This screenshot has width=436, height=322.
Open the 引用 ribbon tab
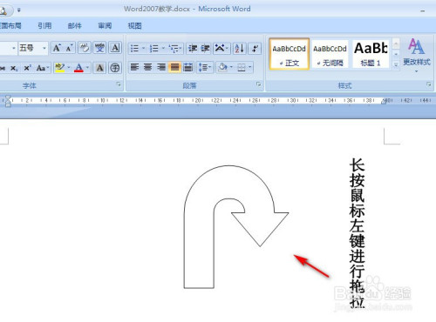pyautogui.click(x=44, y=26)
